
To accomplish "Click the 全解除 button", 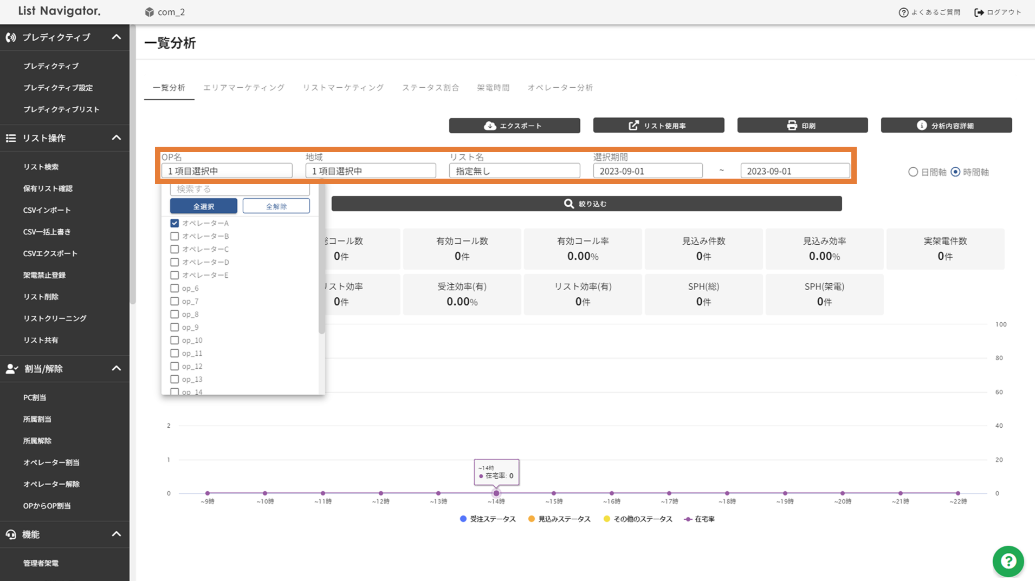I will pos(276,206).
